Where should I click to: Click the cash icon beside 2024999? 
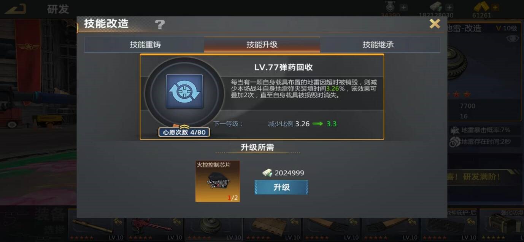(x=267, y=173)
